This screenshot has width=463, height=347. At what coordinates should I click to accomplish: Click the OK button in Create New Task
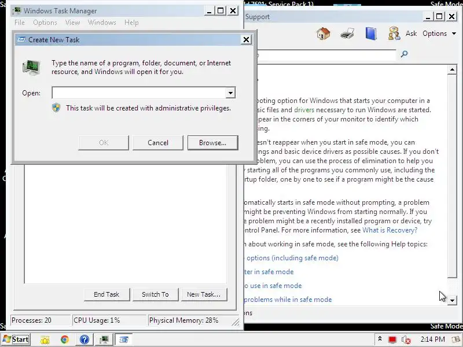click(104, 143)
